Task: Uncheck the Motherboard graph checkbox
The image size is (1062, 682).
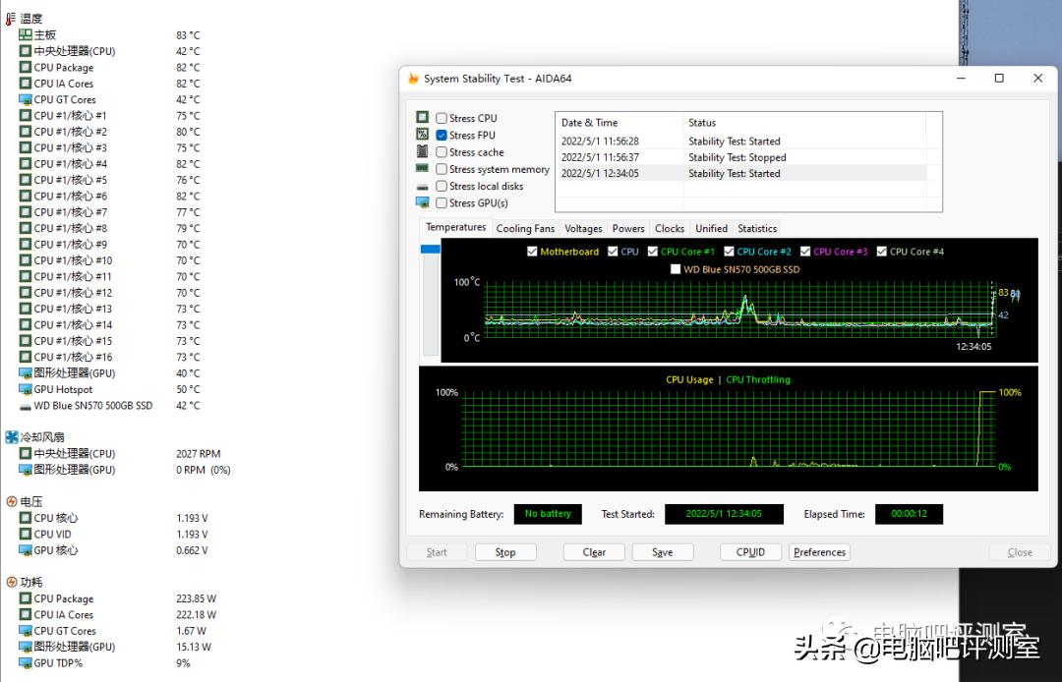Action: tap(532, 251)
